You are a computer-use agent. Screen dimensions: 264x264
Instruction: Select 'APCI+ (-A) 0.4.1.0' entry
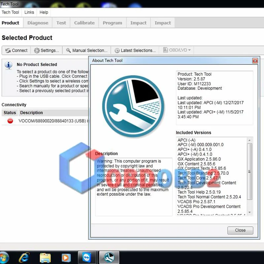(x=194, y=149)
